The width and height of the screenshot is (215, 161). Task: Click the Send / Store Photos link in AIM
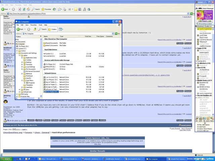[205, 129]
